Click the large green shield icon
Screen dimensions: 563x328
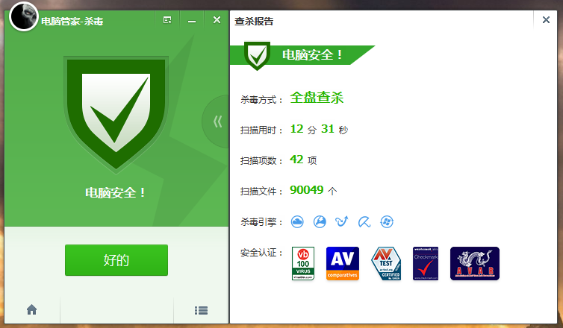click(x=116, y=114)
